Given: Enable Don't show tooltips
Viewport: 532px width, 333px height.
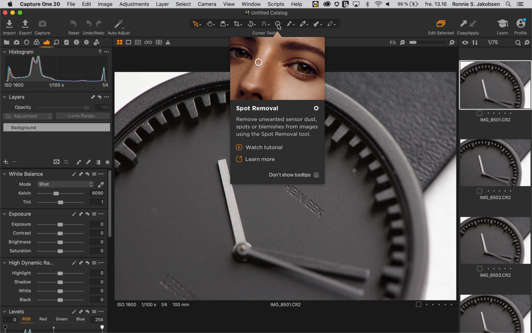Looking at the screenshot, I should 316,175.
